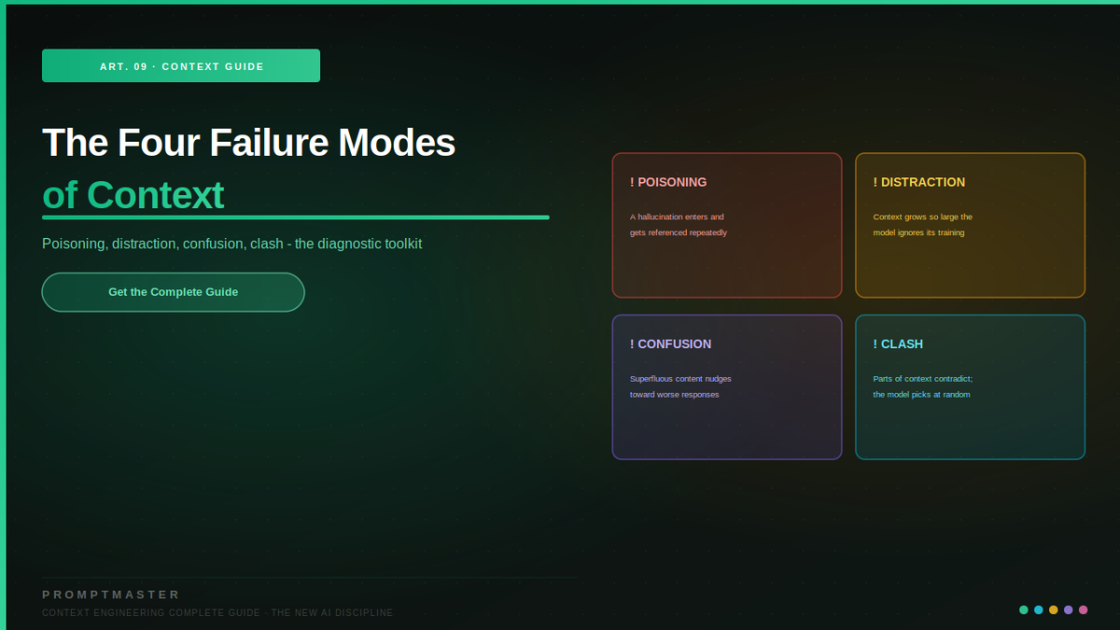Click text 'A hallucination enters and'
Screen dimensions: 1120x630
pyautogui.click(x=677, y=217)
